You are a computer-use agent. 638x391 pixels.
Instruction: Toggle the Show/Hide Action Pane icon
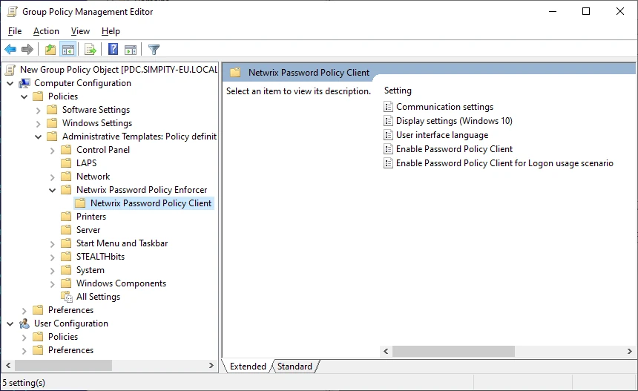(x=131, y=50)
